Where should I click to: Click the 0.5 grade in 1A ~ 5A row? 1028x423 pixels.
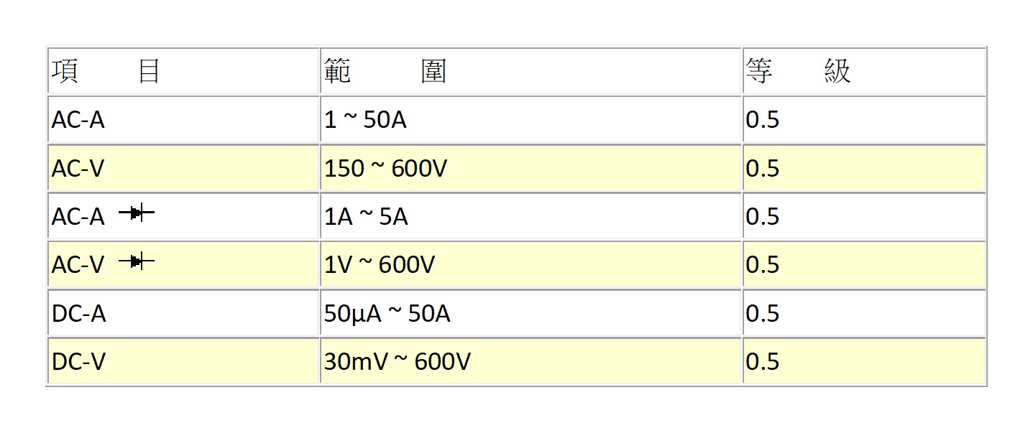tap(763, 216)
